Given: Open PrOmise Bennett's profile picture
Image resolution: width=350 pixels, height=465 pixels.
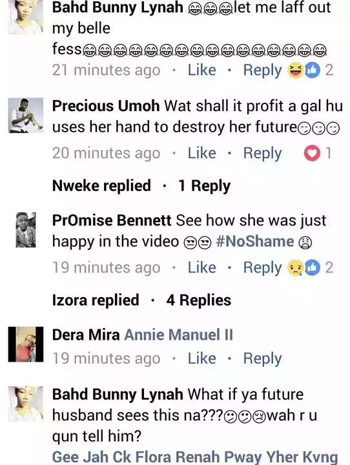Looking at the screenshot, I should coord(26,229).
